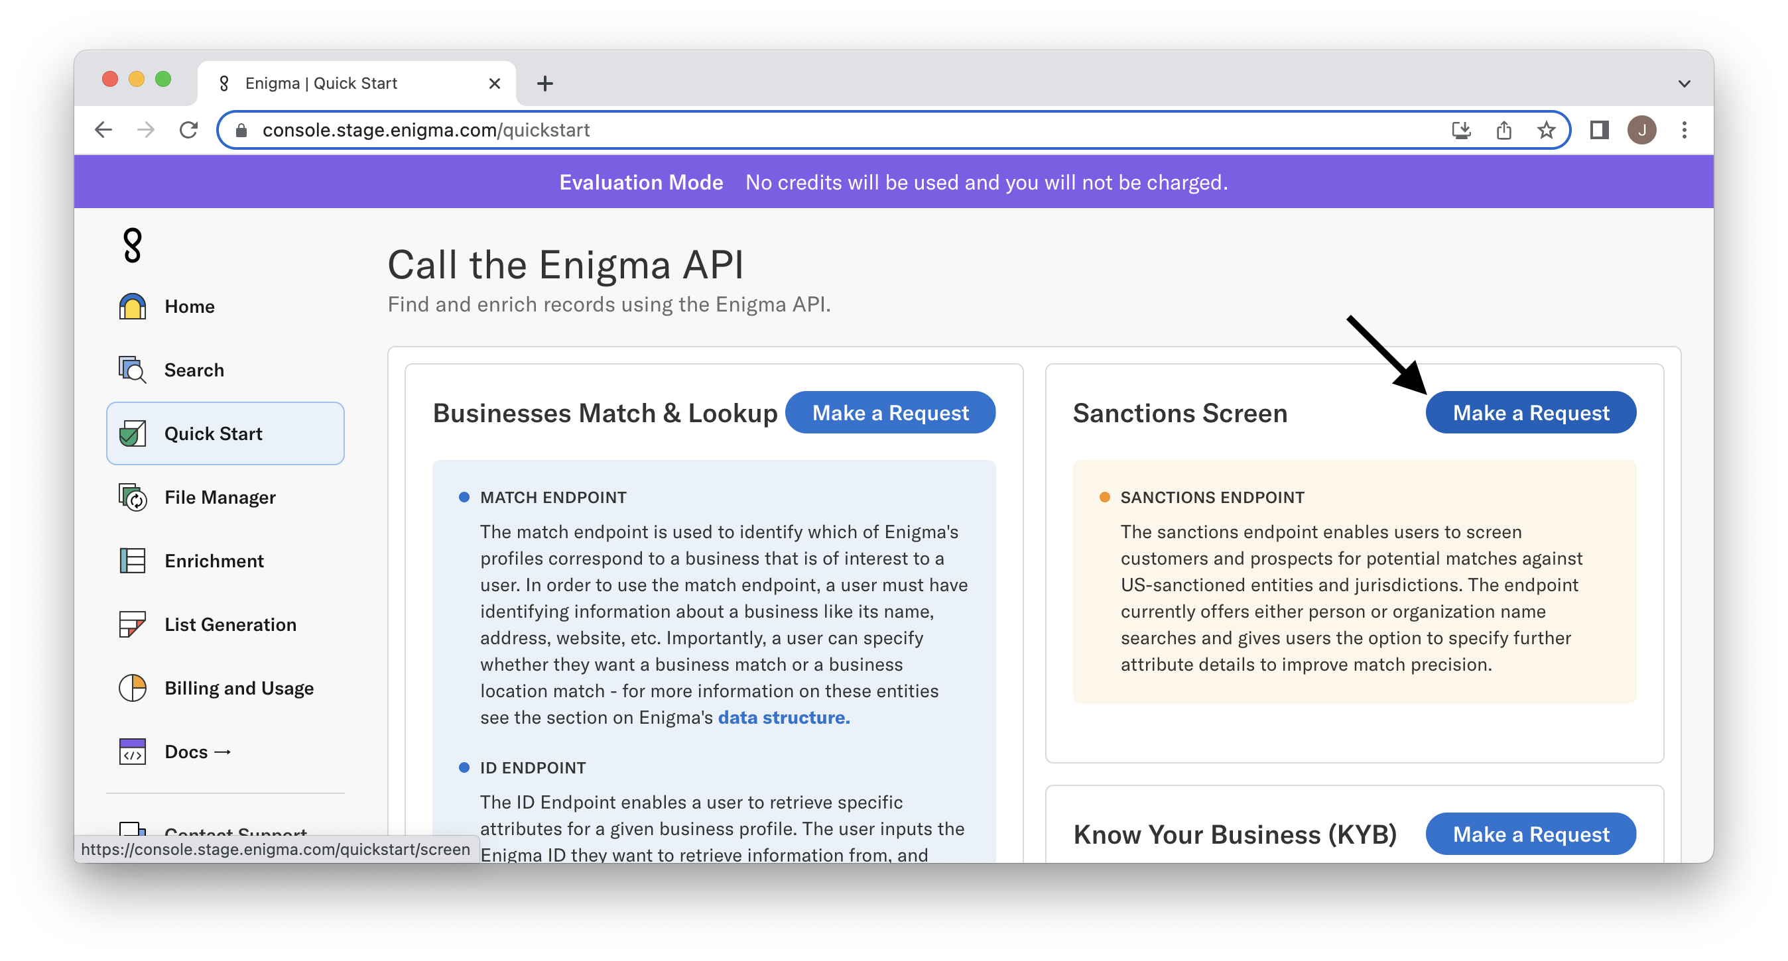This screenshot has height=961, width=1788.
Task: Install app via address bar download icon
Action: pyautogui.click(x=1461, y=131)
